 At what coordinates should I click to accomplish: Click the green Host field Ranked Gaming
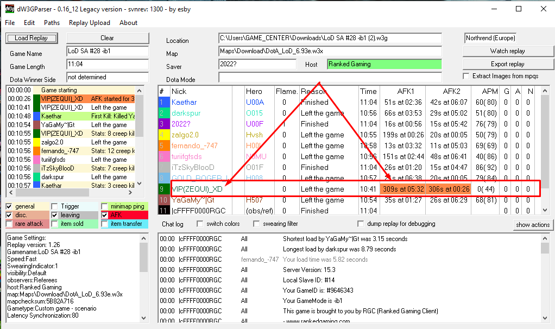(x=384, y=64)
